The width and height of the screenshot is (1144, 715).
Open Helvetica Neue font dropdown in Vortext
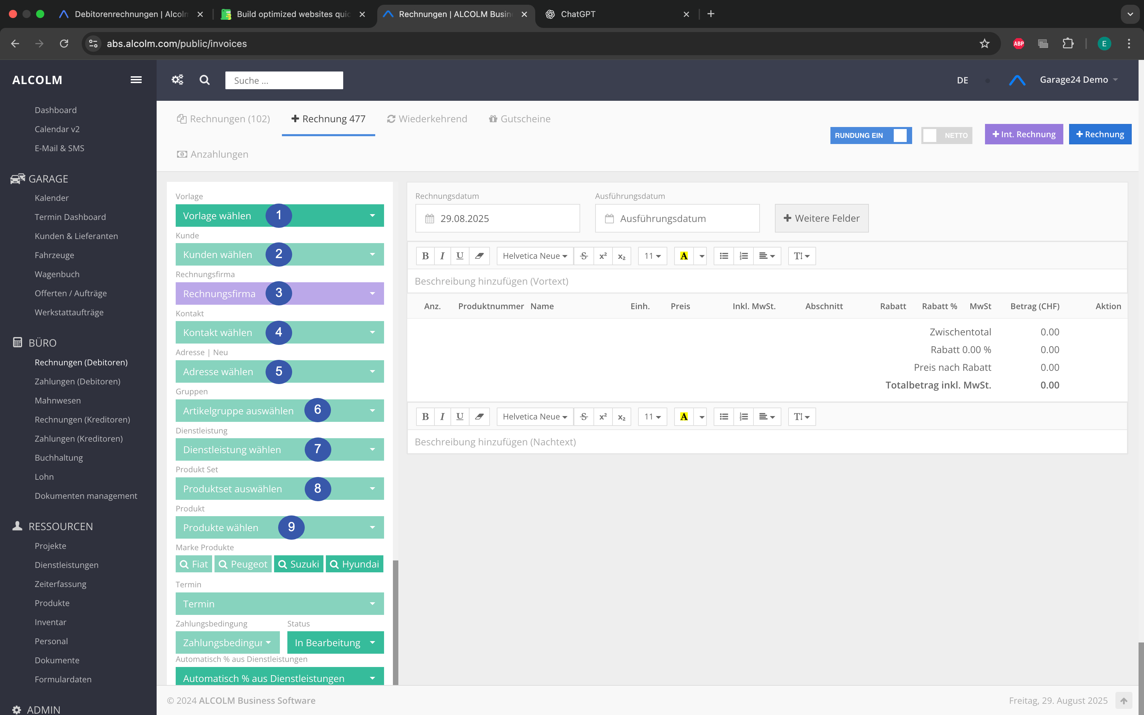tap(535, 256)
